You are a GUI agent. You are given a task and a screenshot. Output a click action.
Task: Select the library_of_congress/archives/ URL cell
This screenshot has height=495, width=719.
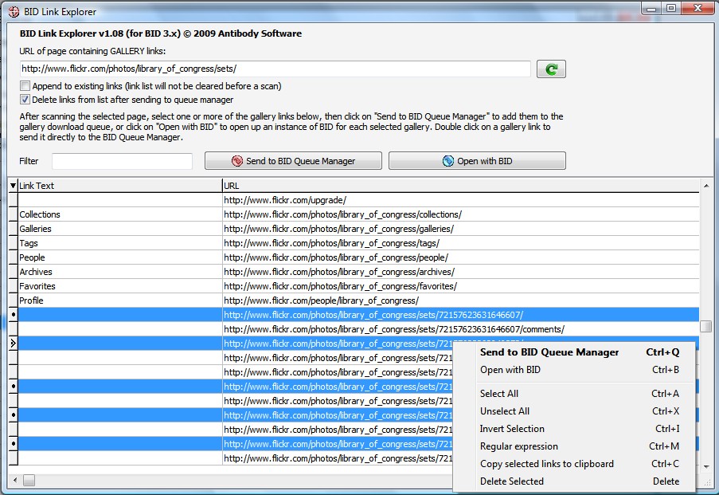click(461, 272)
